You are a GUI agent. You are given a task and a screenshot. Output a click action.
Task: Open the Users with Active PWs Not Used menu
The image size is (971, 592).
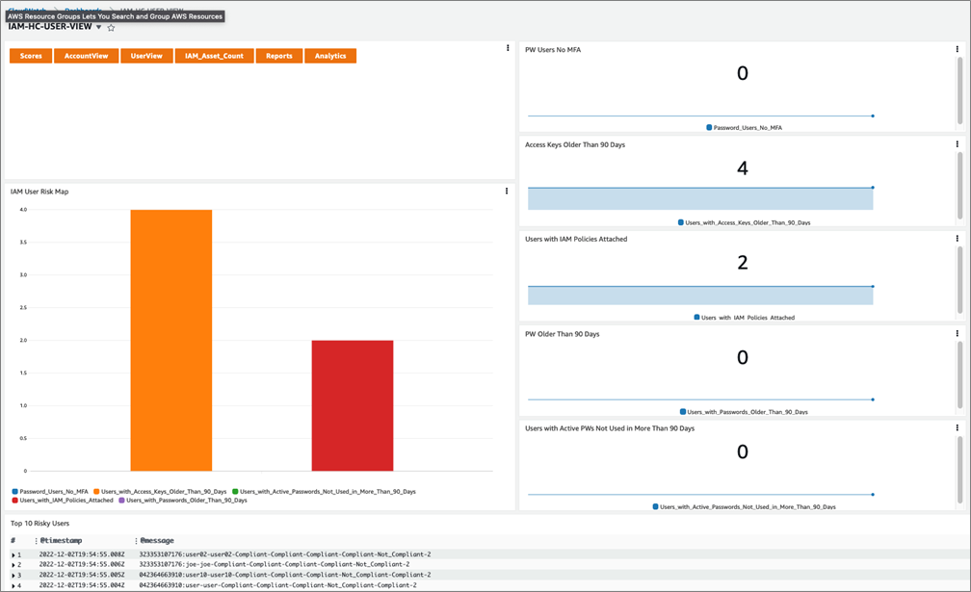957,428
